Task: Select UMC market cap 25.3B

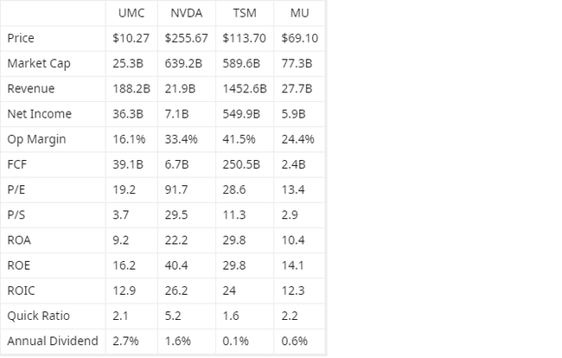Action: click(128, 63)
